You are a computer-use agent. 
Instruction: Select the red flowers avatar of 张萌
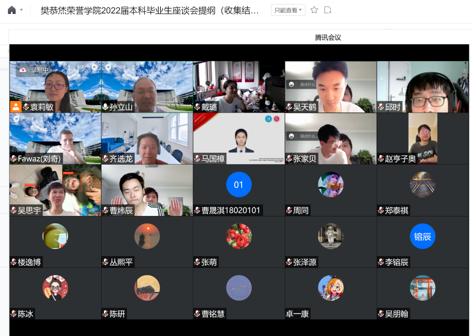(x=239, y=236)
